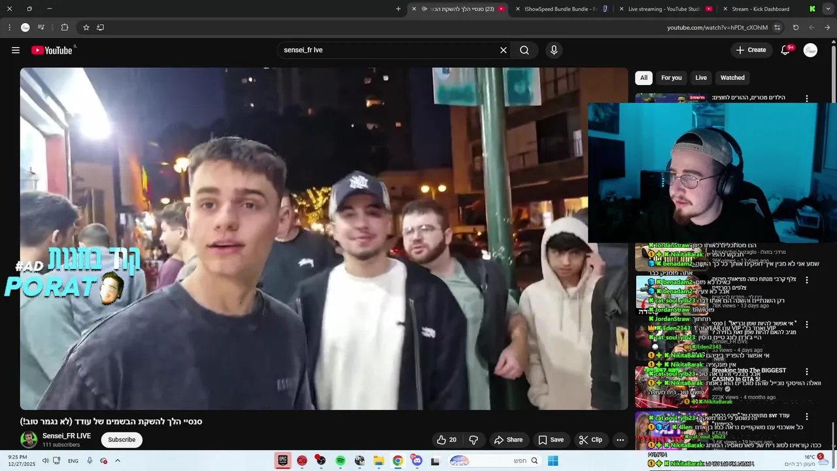
Task: Open menu for bottom recommended video
Action: 807,416
